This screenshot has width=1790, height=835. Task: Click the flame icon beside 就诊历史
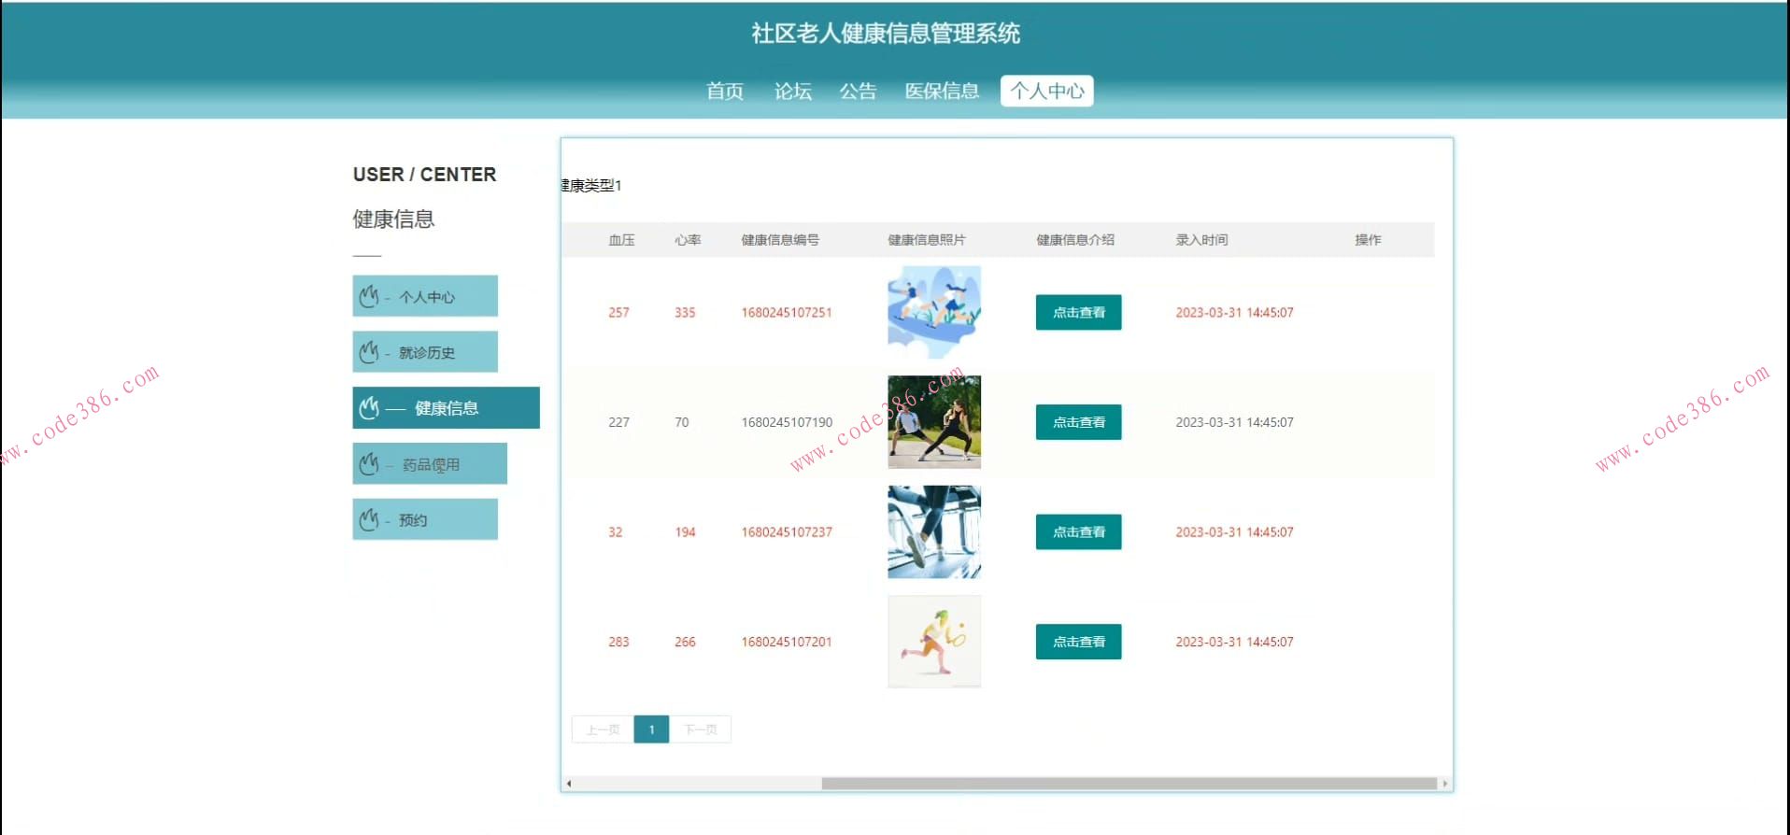[369, 352]
